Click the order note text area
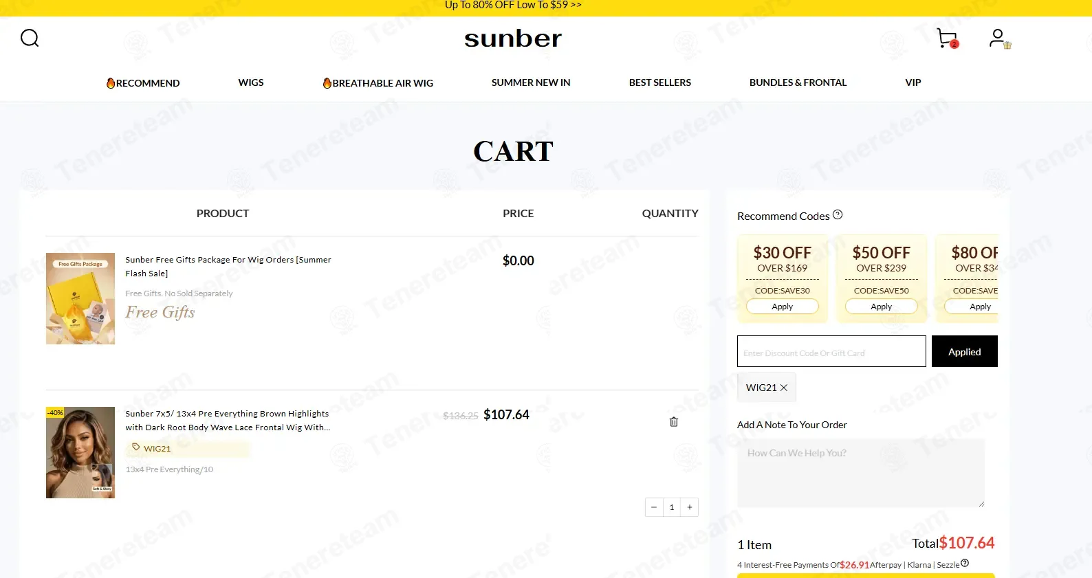 tap(861, 473)
